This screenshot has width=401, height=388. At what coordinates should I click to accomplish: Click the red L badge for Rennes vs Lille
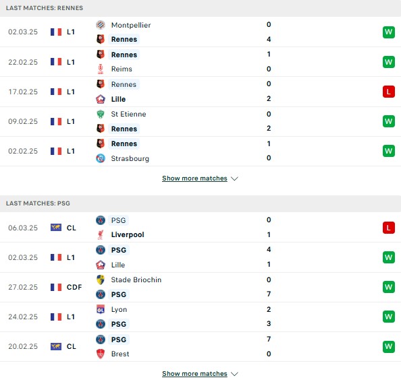[388, 92]
